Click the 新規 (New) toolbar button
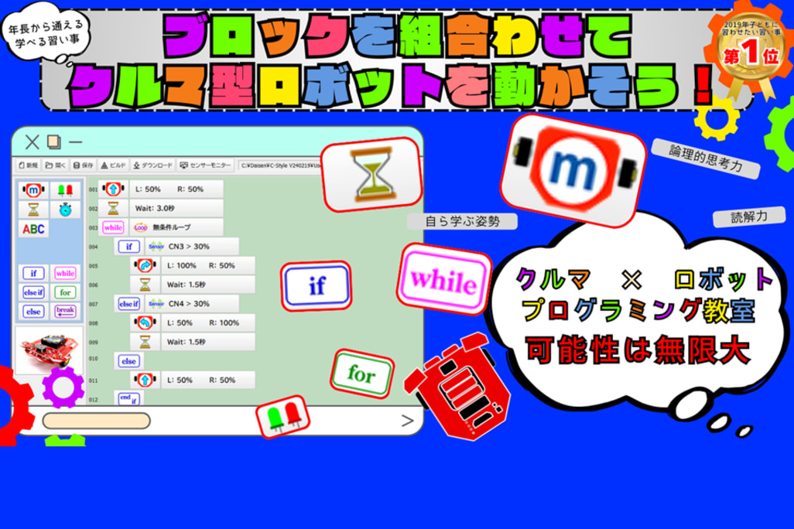Image resolution: width=794 pixels, height=529 pixels. coord(28,166)
